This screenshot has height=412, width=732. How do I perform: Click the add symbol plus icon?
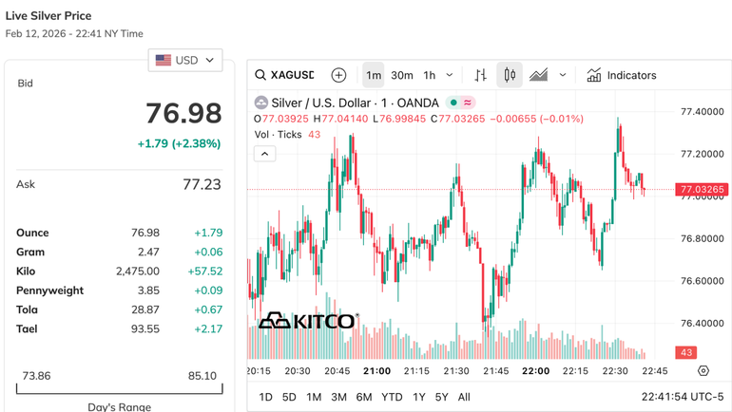338,75
